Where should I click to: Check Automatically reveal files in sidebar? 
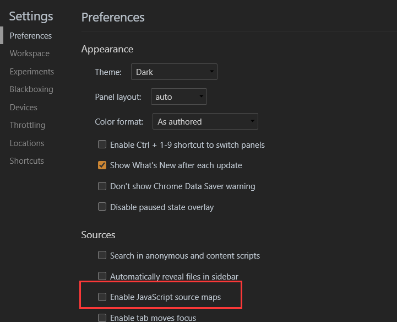(x=102, y=276)
